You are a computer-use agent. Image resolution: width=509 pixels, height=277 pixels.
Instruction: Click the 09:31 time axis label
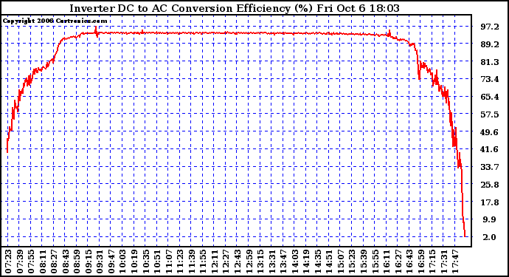(x=100, y=261)
